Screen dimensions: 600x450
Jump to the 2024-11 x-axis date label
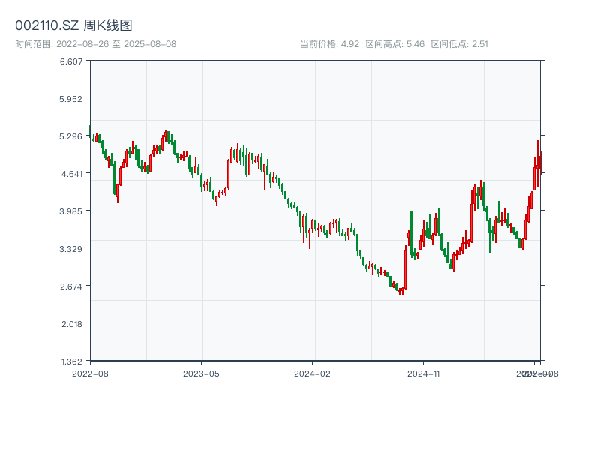423,373
